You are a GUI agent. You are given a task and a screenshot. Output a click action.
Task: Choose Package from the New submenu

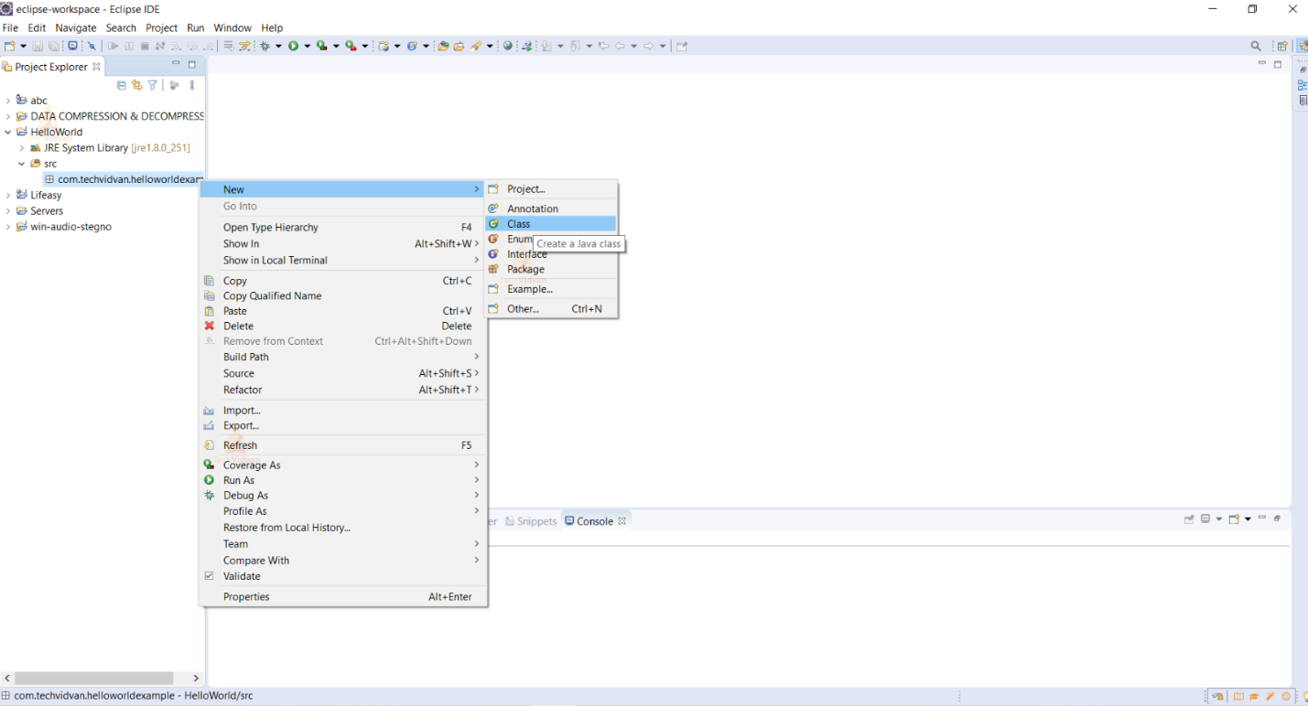coord(551,270)
